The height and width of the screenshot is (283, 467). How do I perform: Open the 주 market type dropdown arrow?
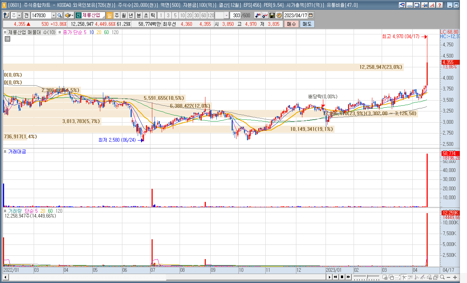coord(19,15)
